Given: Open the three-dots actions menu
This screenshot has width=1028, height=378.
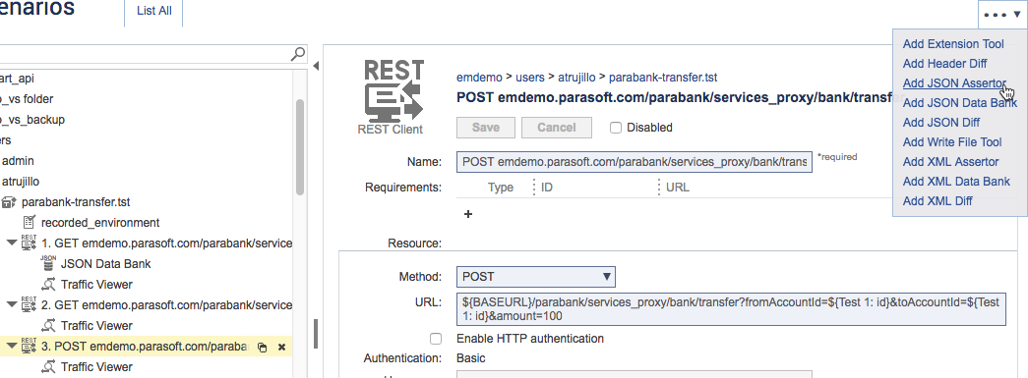Looking at the screenshot, I should click(1001, 15).
